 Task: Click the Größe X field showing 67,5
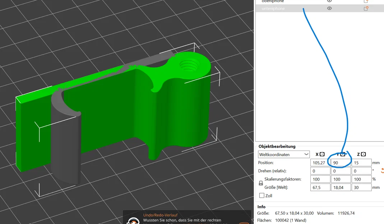pos(320,187)
